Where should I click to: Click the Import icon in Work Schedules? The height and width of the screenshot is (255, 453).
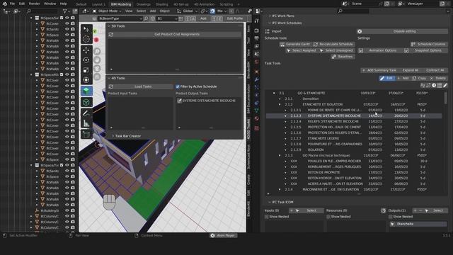(x=268, y=31)
